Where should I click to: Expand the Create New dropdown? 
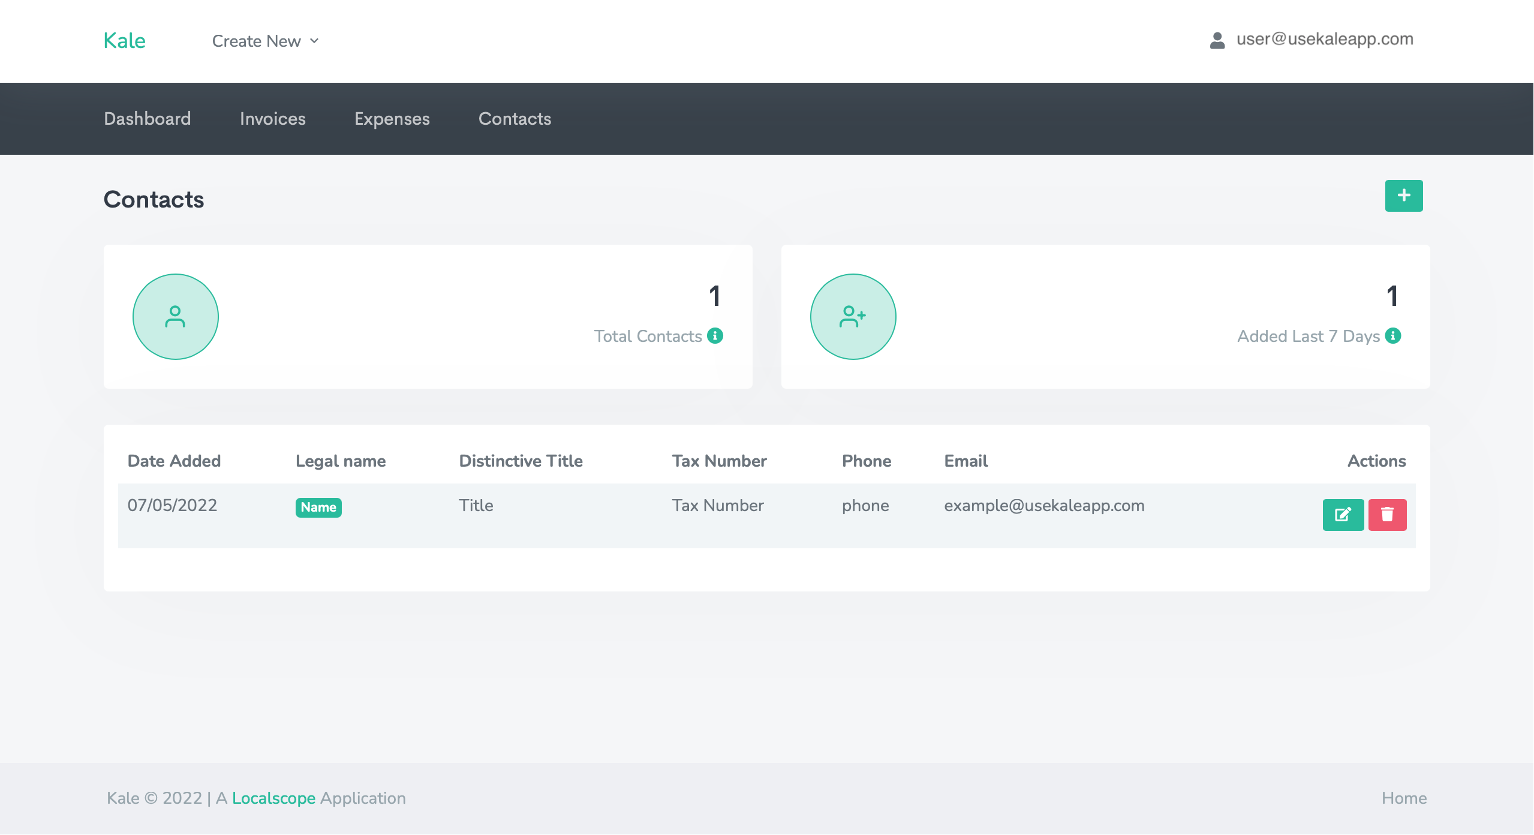click(x=257, y=41)
